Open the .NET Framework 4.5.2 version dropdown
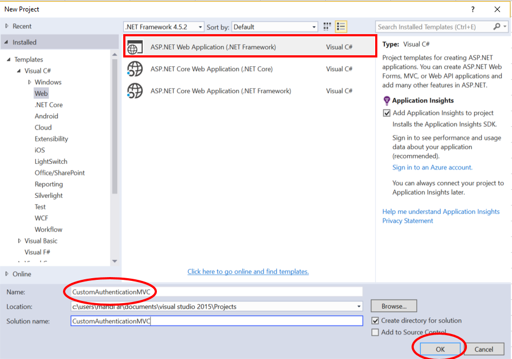Screen dimensions: 512x359 point(164,27)
